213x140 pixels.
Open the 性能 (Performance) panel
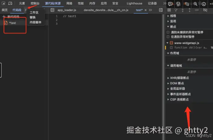pyautogui.click(x=81, y=3)
